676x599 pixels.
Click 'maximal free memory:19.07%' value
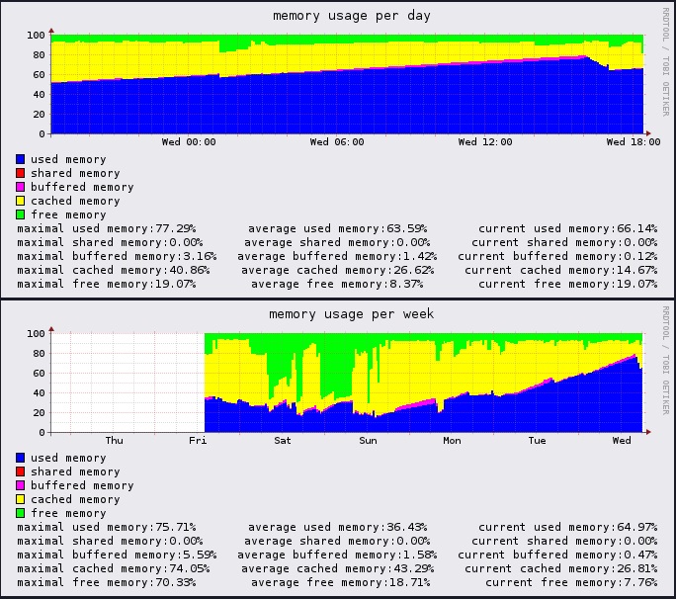coord(107,284)
